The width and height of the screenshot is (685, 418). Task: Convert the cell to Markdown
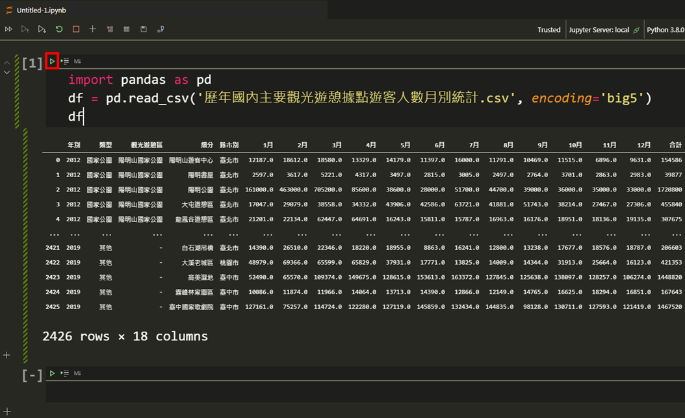click(x=77, y=61)
